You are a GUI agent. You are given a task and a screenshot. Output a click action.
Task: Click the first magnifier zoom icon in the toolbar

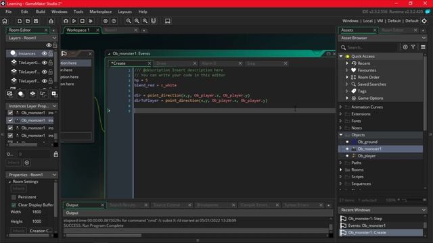tap(129, 21)
